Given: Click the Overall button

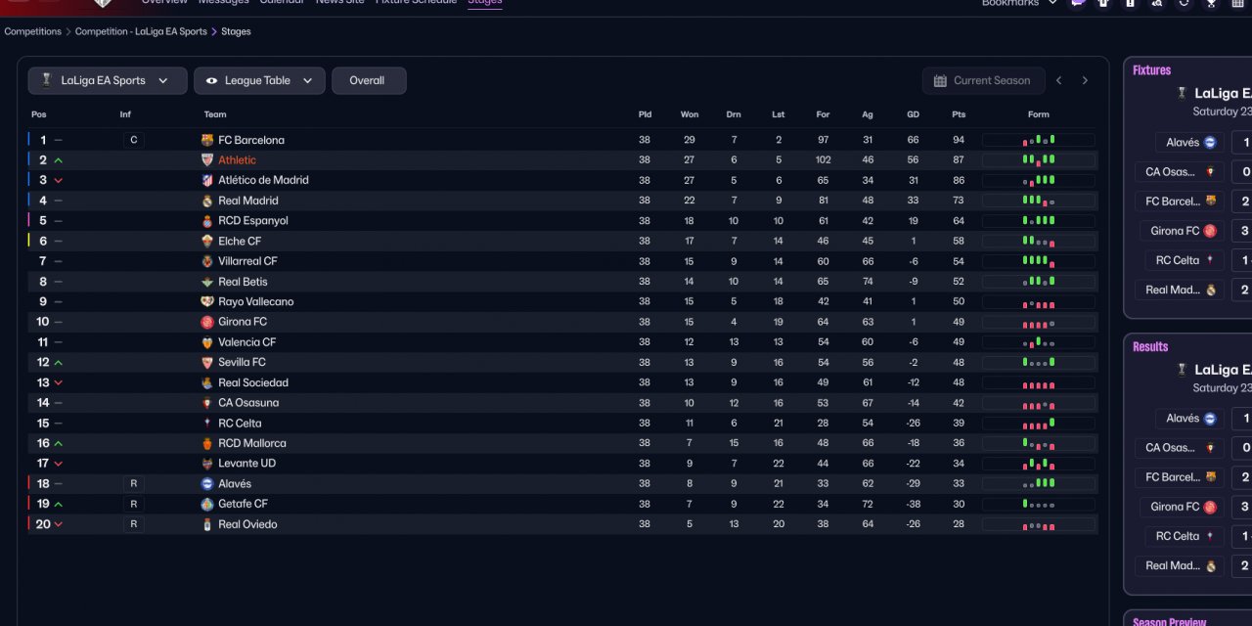Looking at the screenshot, I should (x=368, y=80).
